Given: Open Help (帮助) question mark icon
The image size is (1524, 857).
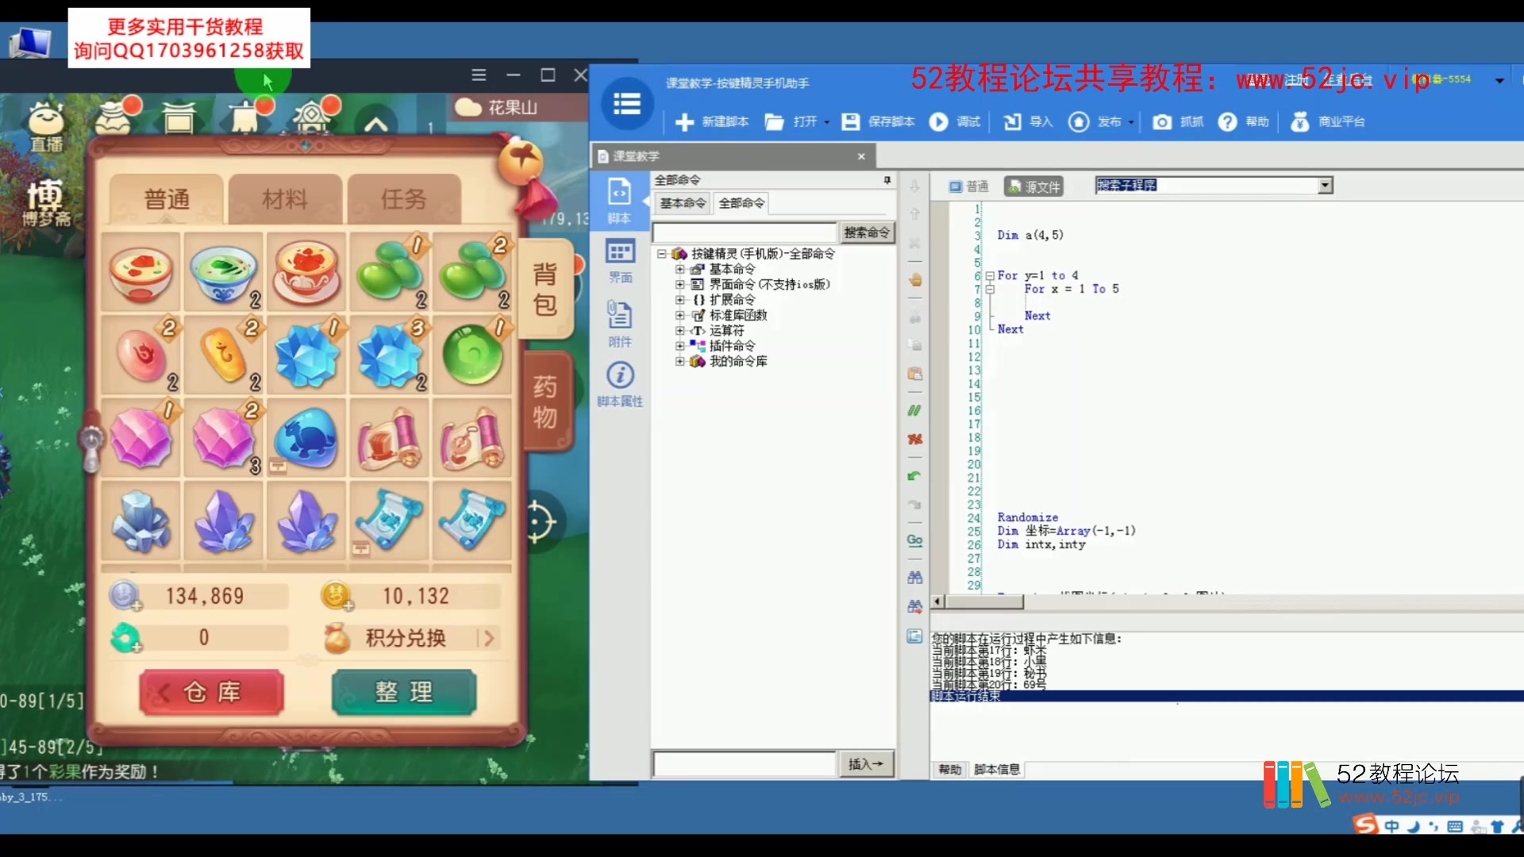Looking at the screenshot, I should pos(1227,121).
